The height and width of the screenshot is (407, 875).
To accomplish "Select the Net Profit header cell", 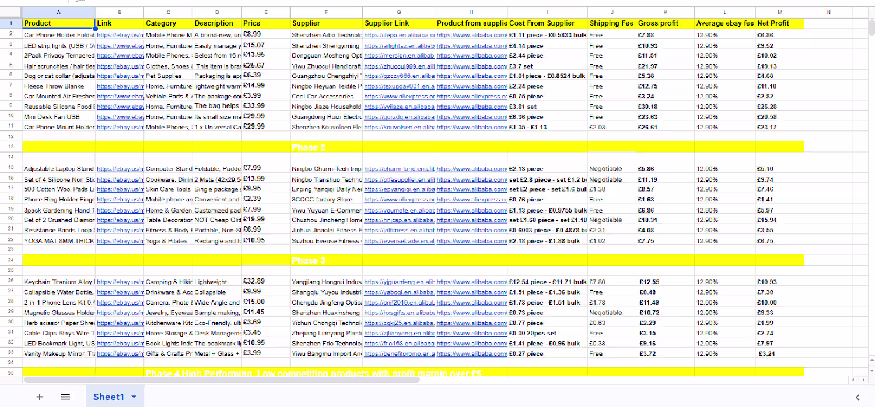I will point(780,23).
